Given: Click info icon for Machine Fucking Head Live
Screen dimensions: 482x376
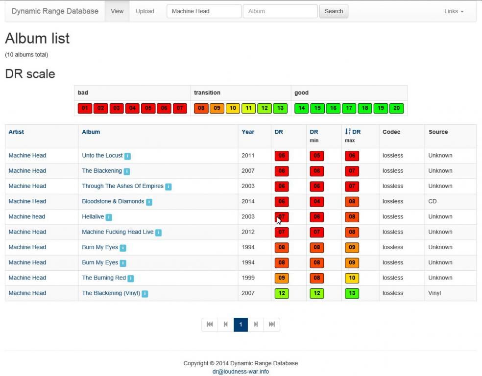Looking at the screenshot, I should tap(158, 233).
